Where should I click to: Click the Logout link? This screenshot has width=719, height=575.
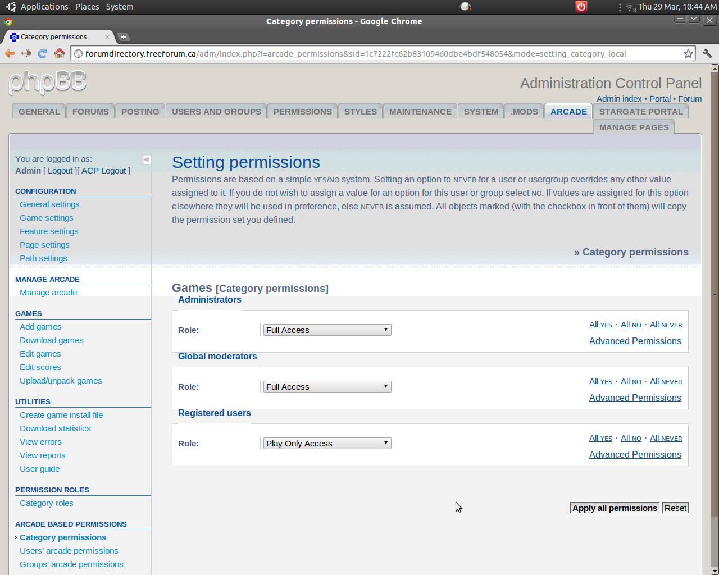60,171
